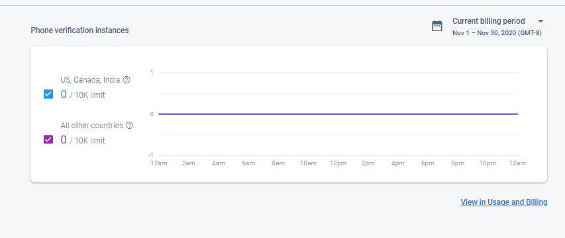The height and width of the screenshot is (238, 565).
Task: Open help icon next to US, Canada, India
Action: 127,80
